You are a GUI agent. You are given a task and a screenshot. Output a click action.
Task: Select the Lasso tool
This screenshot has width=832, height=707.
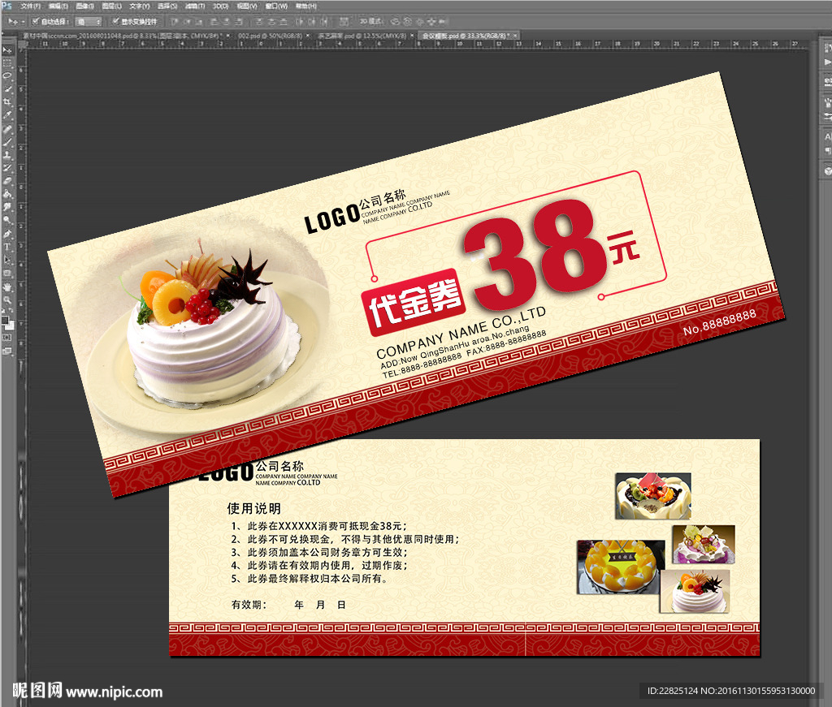pyautogui.click(x=7, y=75)
